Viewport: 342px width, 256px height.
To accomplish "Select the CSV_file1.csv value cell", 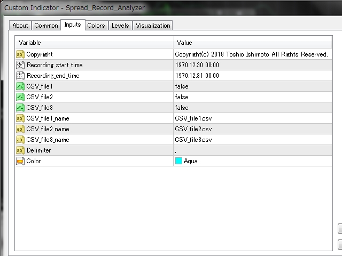I will tap(253, 118).
